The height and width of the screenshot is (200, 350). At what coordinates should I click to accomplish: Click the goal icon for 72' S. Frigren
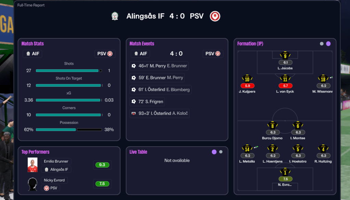click(134, 102)
